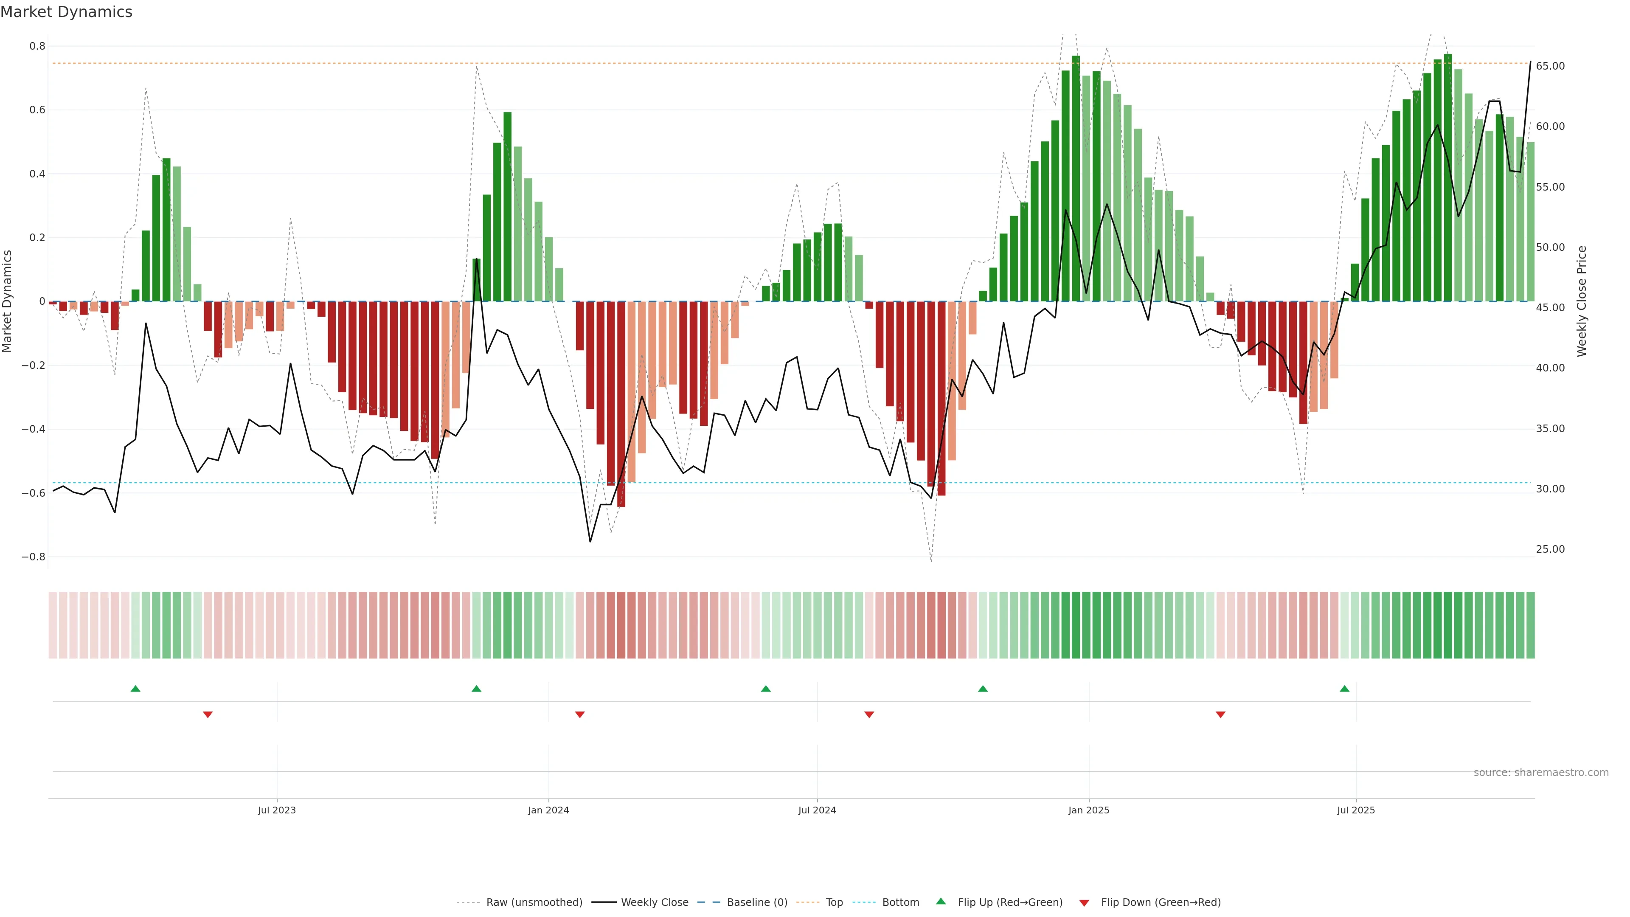The width and height of the screenshot is (1630, 917).
Task: Click the earliest green flip-up triangle marker
Action: point(135,689)
